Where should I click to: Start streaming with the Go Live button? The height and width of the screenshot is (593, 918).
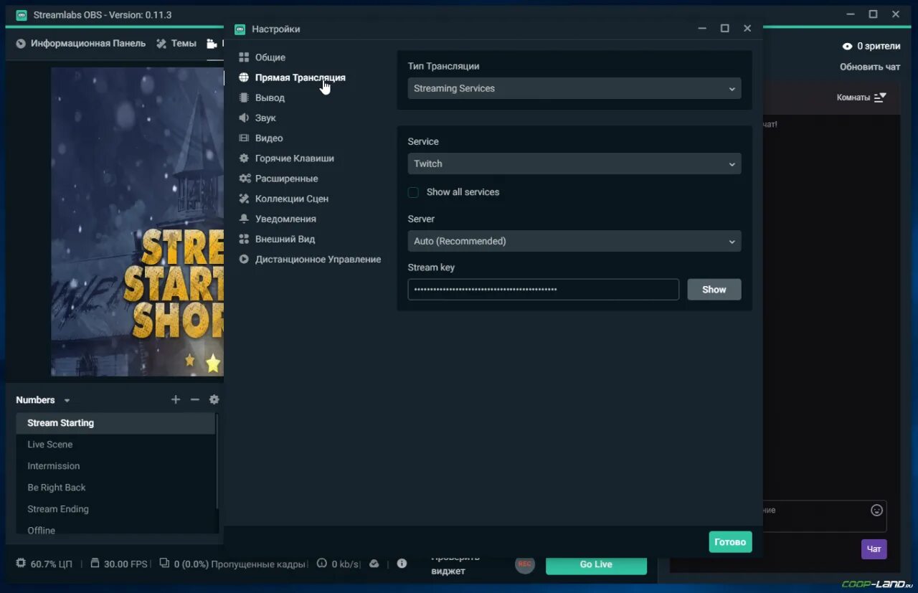[596, 564]
